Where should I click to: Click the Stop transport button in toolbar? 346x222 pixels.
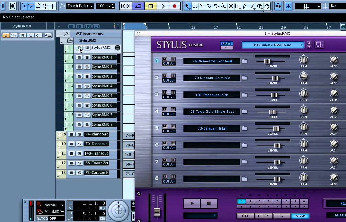coord(151,6)
